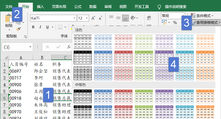Screen dimensions: 221x119
Task: Click cell 朱体高
Action: tap(42, 105)
